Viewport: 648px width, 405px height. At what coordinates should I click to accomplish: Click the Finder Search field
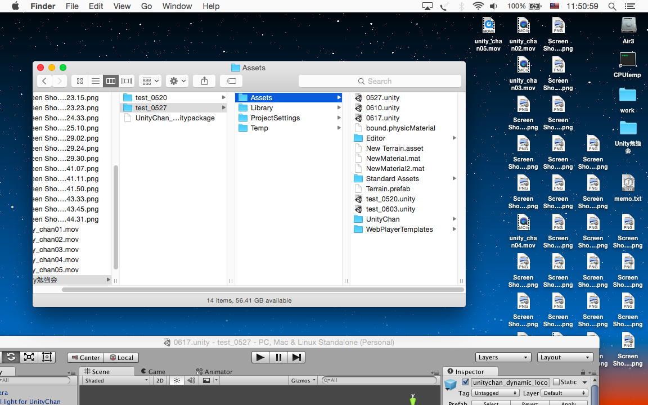[380, 81]
